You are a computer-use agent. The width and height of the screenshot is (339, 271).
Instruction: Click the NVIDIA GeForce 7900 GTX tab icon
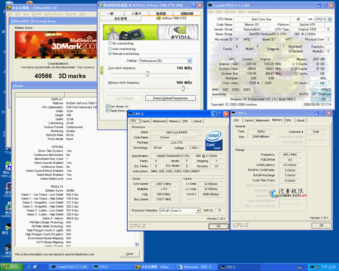tap(158, 18)
